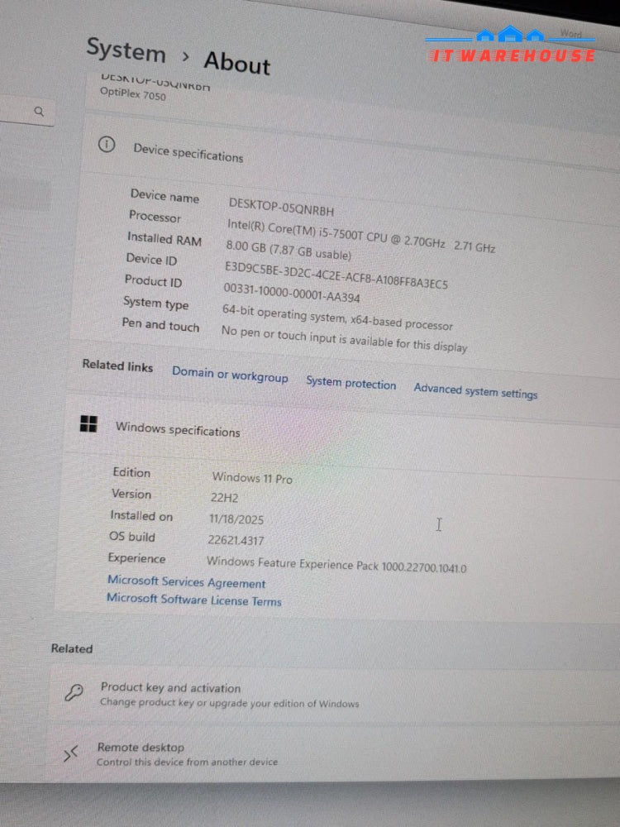
Task: Select the Windows Feature Experience Pack value
Action: tap(336, 564)
